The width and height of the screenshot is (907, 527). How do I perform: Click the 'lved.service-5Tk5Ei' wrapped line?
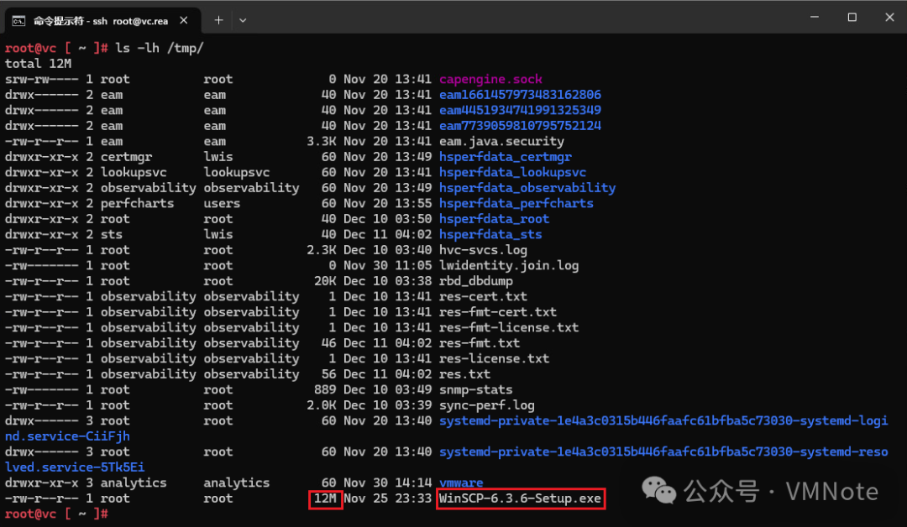(75, 467)
